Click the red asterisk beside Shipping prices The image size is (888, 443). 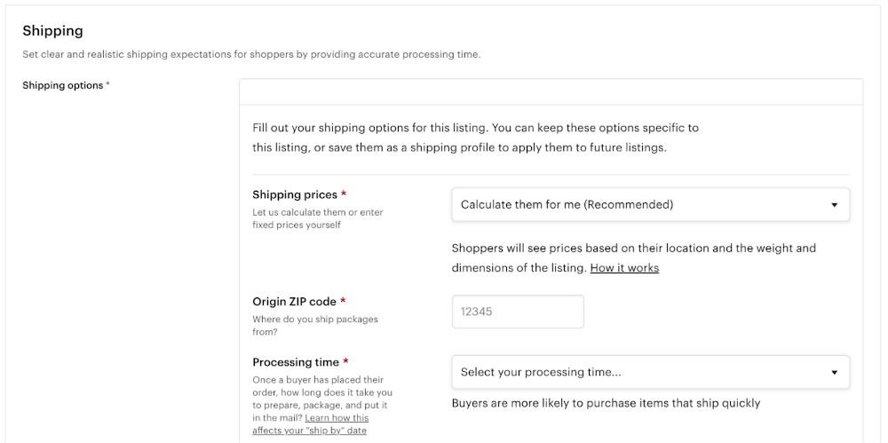pos(344,194)
